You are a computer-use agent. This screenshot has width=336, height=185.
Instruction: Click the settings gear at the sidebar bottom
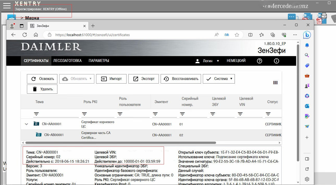[x=307, y=179]
